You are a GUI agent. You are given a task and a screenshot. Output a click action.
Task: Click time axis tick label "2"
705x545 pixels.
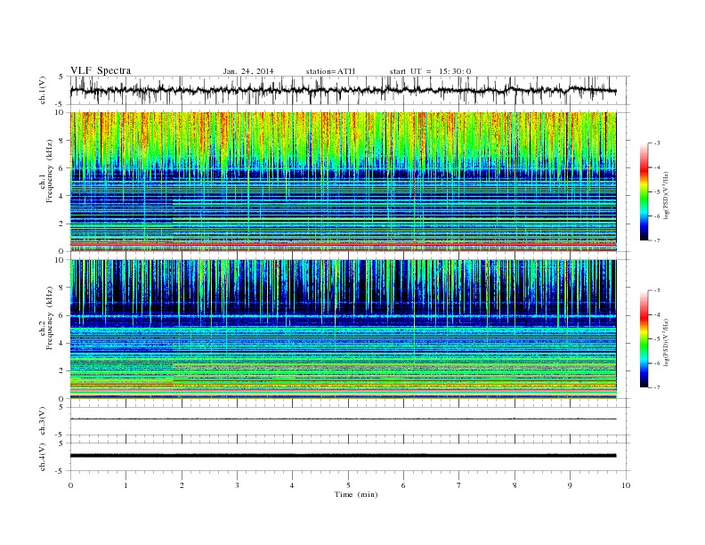(x=182, y=485)
